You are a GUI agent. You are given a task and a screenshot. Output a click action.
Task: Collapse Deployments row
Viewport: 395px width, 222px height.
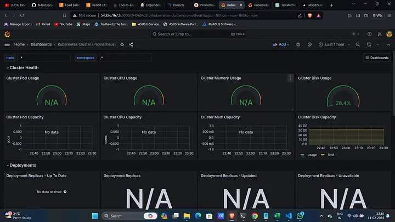(x=21, y=166)
